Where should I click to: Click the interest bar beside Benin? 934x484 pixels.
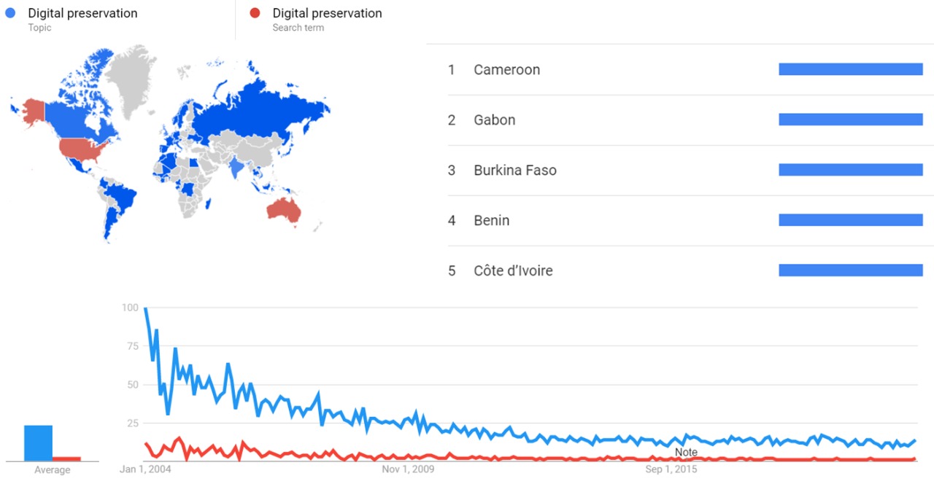[x=850, y=220]
